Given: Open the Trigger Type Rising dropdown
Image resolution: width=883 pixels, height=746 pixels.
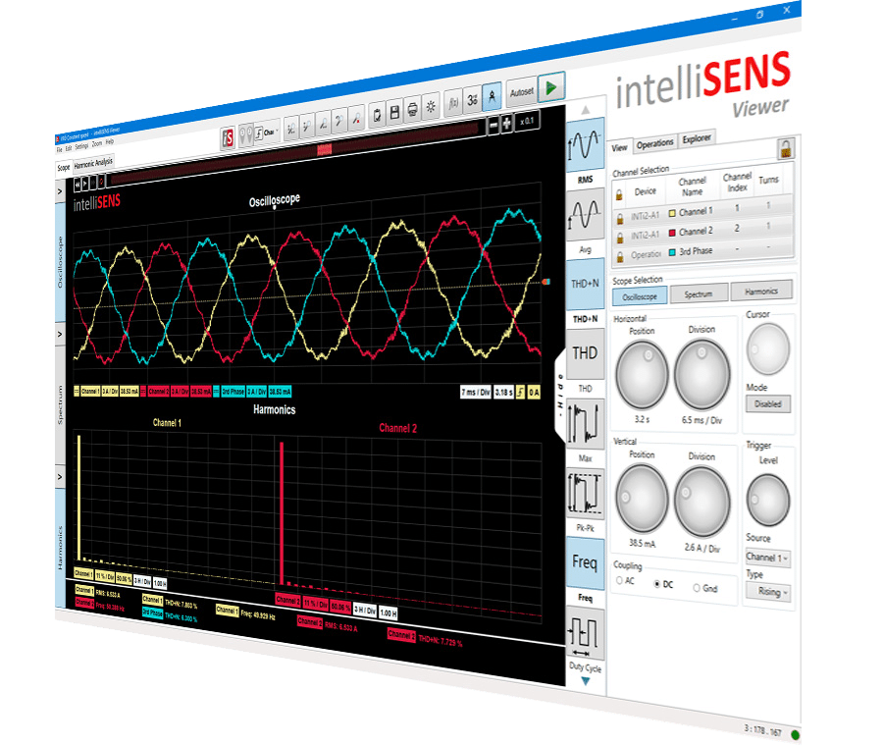Looking at the screenshot, I should click(x=768, y=591).
